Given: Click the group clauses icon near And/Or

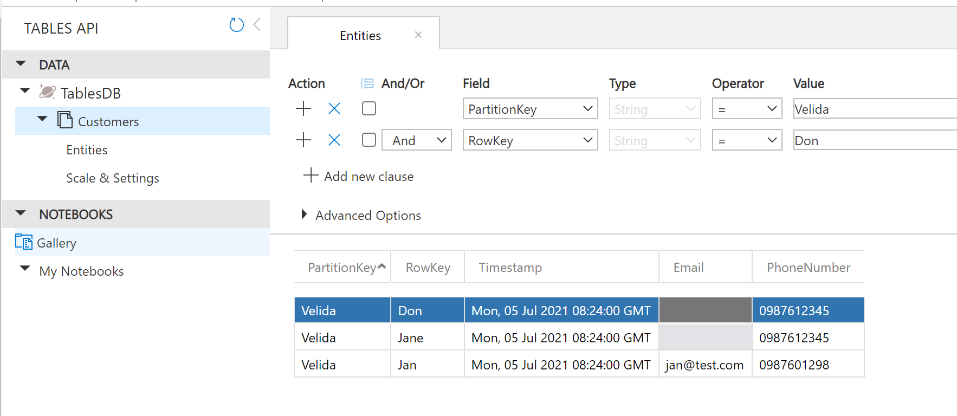Looking at the screenshot, I should point(367,83).
